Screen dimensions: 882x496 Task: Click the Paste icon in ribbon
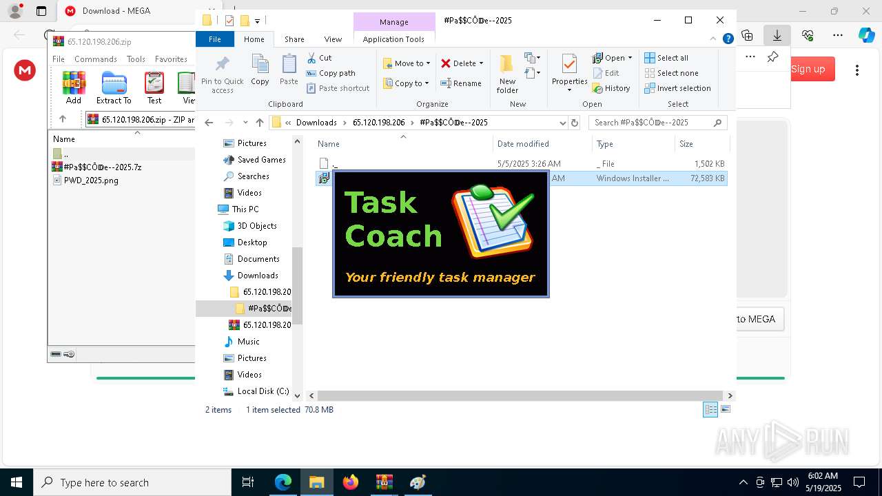[x=289, y=65]
